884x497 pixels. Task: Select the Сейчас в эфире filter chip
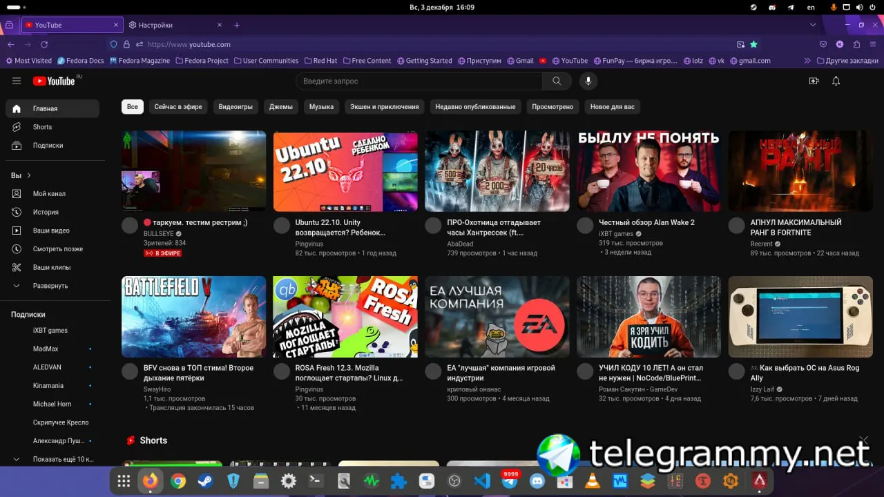(x=178, y=107)
